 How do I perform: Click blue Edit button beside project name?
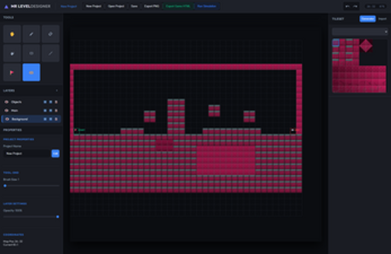(55, 154)
